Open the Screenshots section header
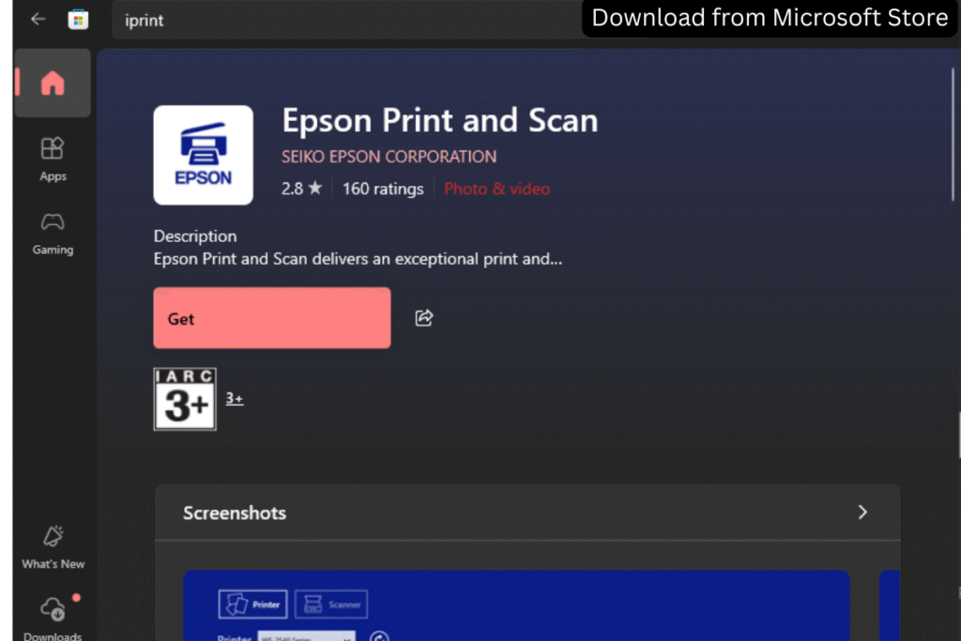 (x=527, y=512)
